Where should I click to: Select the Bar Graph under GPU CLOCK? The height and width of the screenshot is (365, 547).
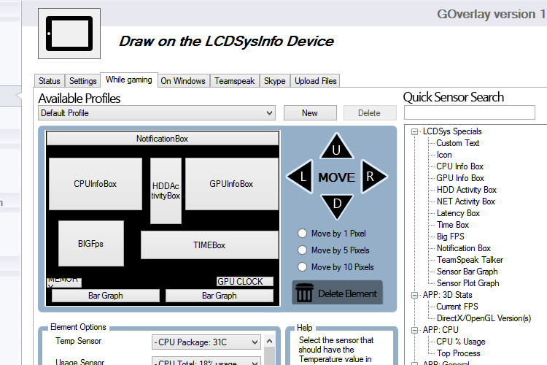[x=220, y=296]
